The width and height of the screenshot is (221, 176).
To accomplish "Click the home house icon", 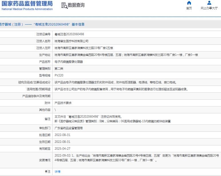I will (x=189, y=3).
